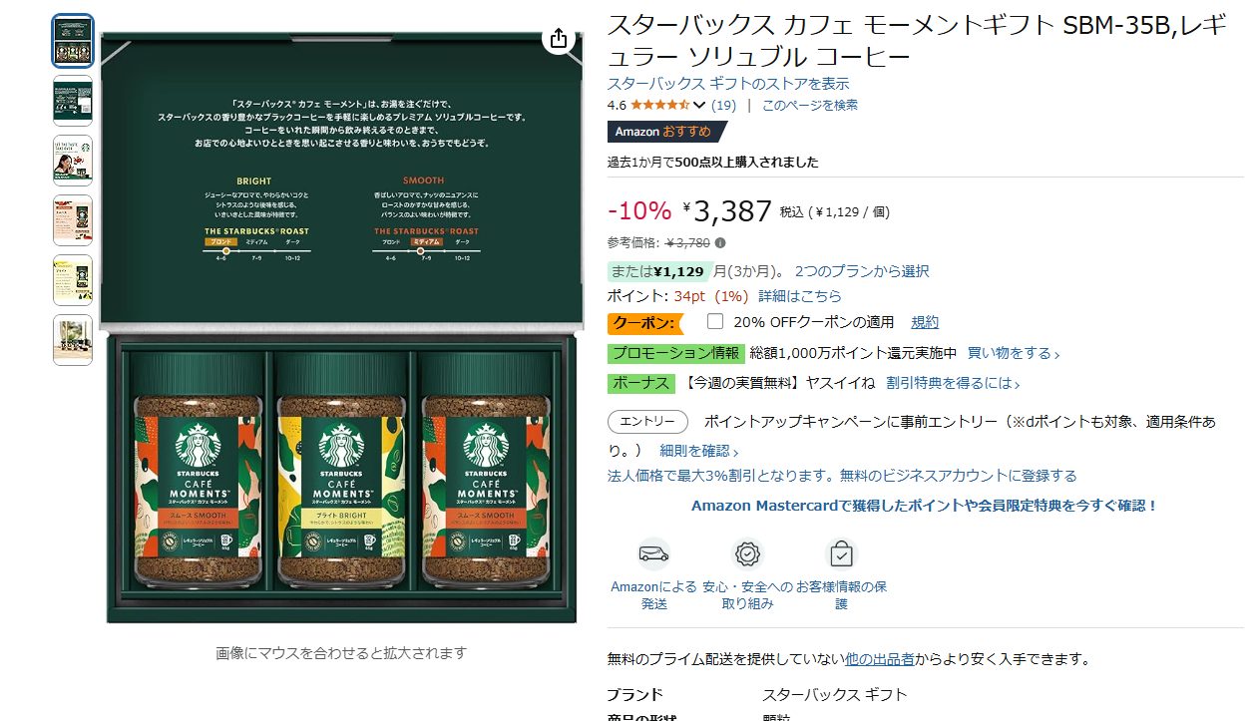Open the 19 customer reviews link
Image resolution: width=1251 pixels, height=721 pixels.
pos(724,105)
